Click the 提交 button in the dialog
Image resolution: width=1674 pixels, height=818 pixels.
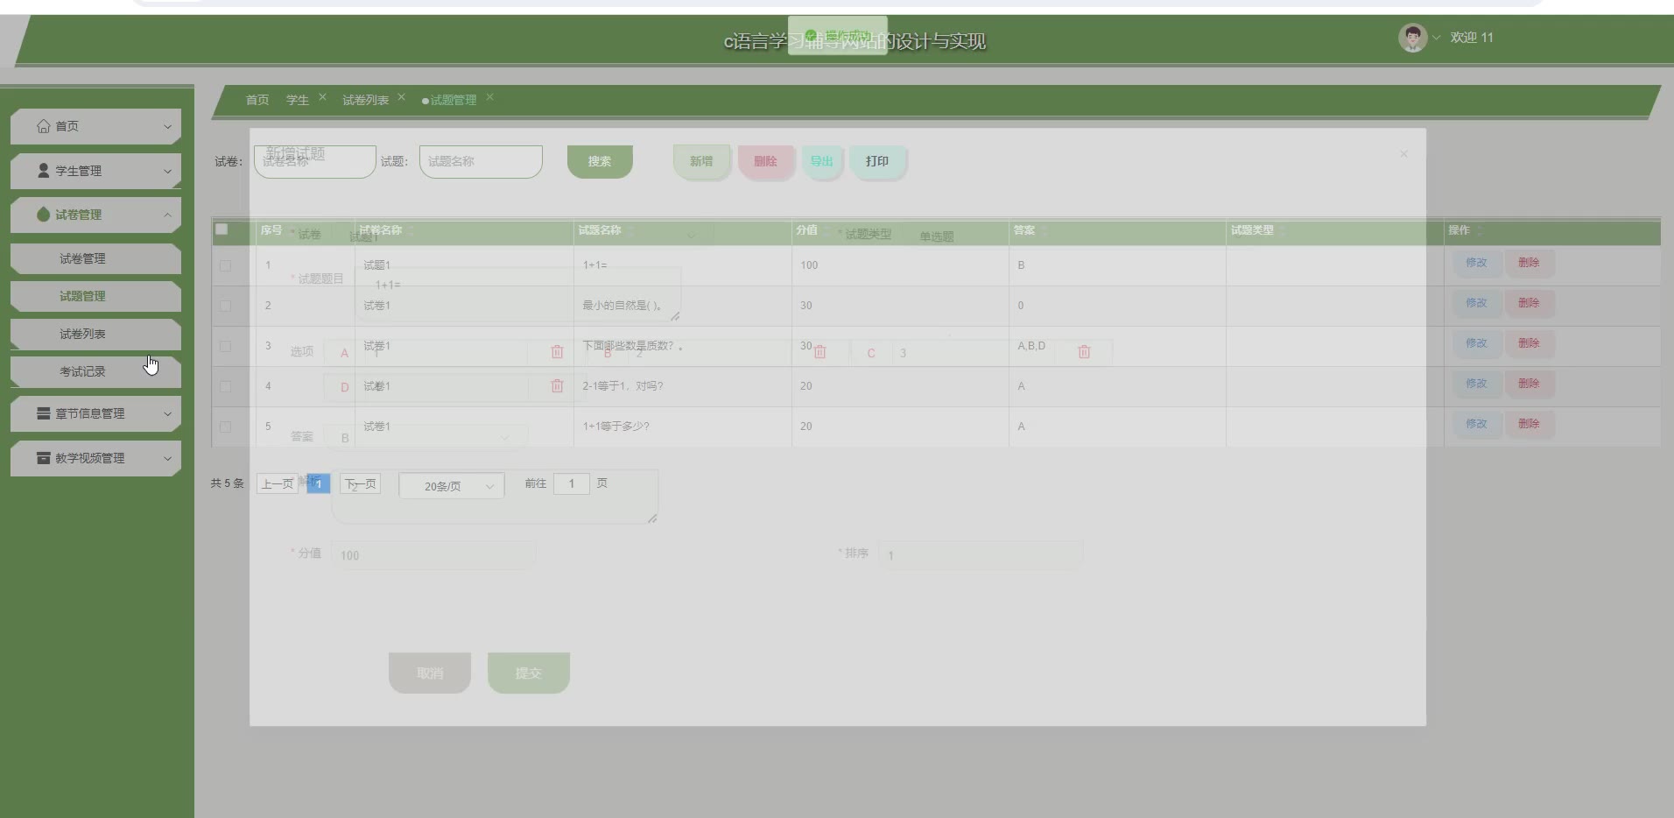528,673
